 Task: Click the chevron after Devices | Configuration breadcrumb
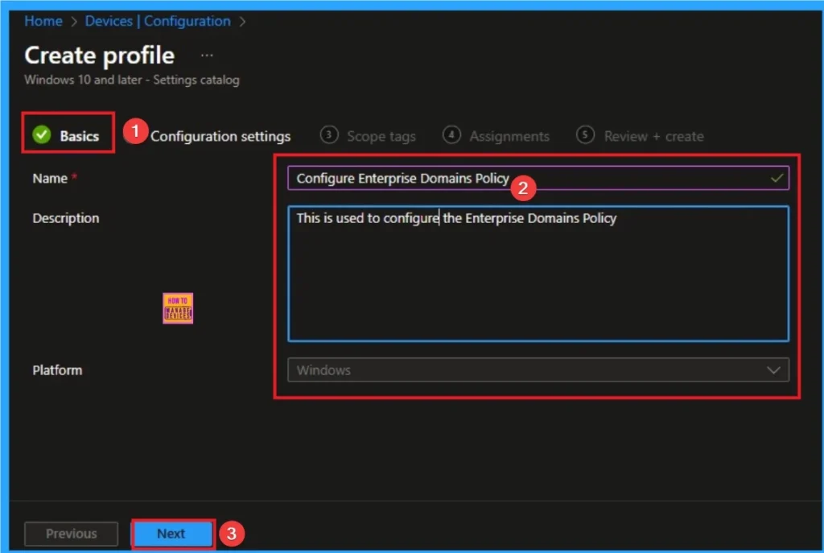[242, 22]
